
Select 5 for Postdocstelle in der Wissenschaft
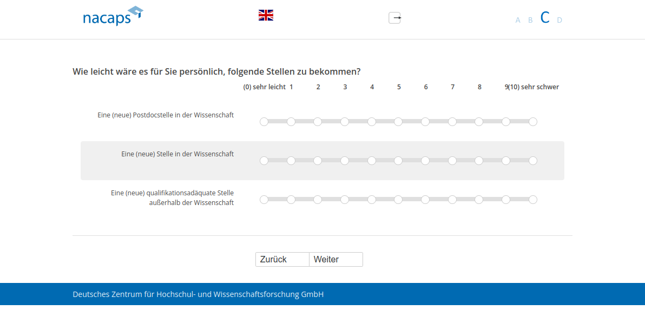tap(398, 122)
